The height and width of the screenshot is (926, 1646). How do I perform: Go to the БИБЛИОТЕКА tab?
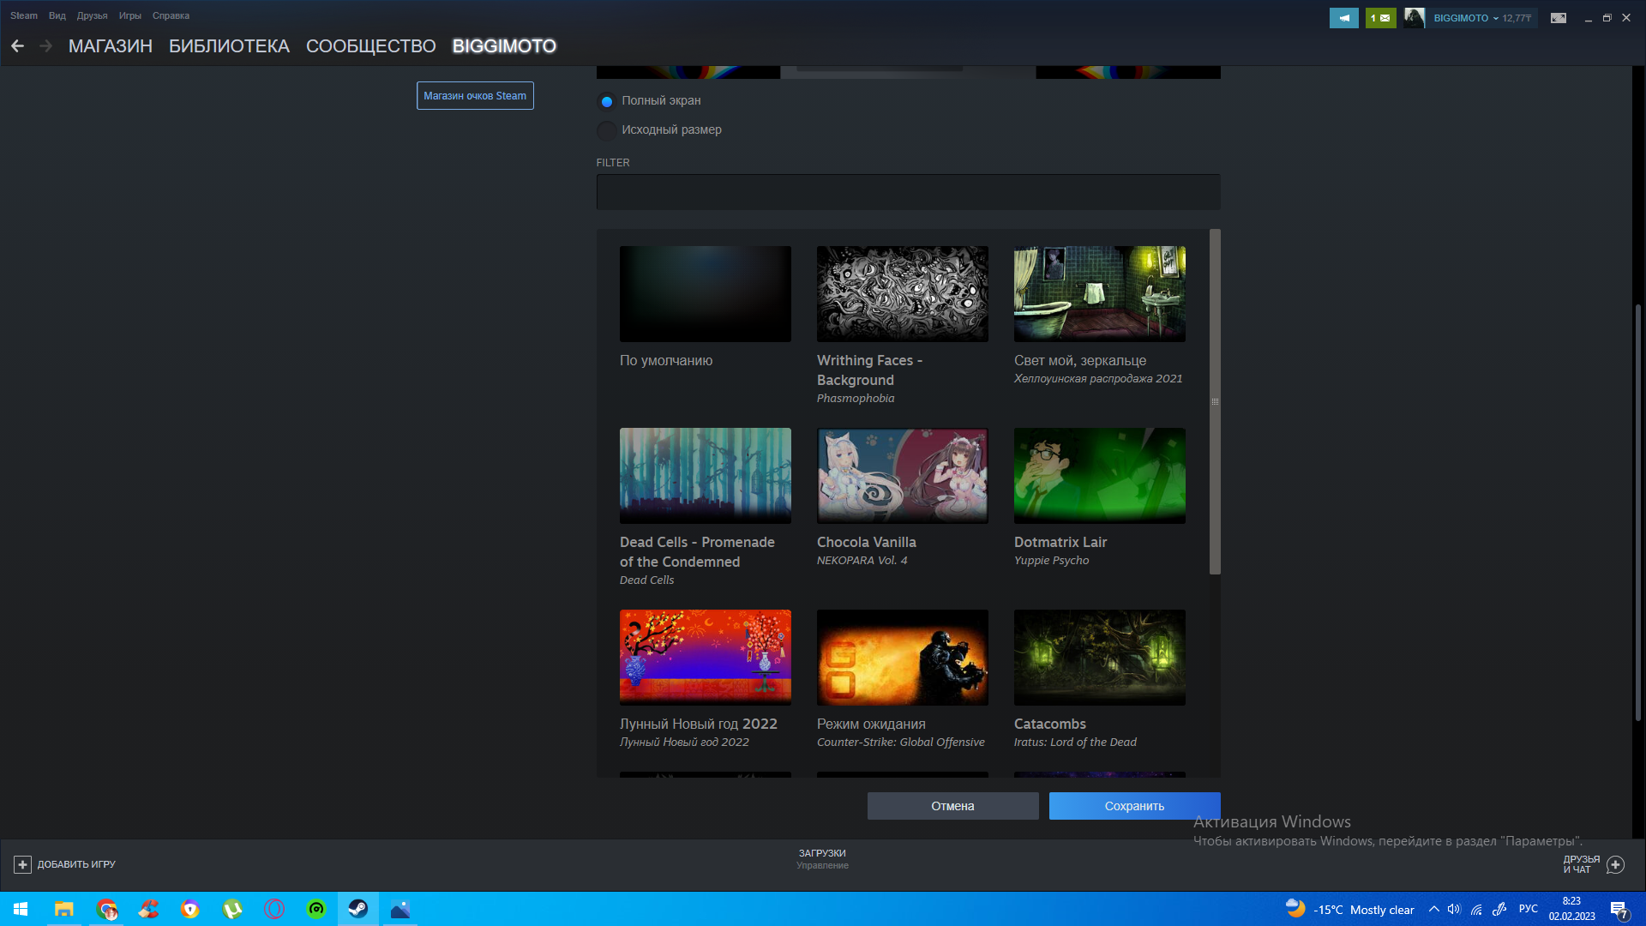coord(229,46)
